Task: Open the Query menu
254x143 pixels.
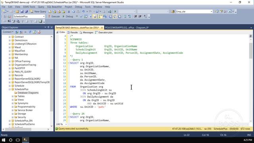Action: pos(41,7)
